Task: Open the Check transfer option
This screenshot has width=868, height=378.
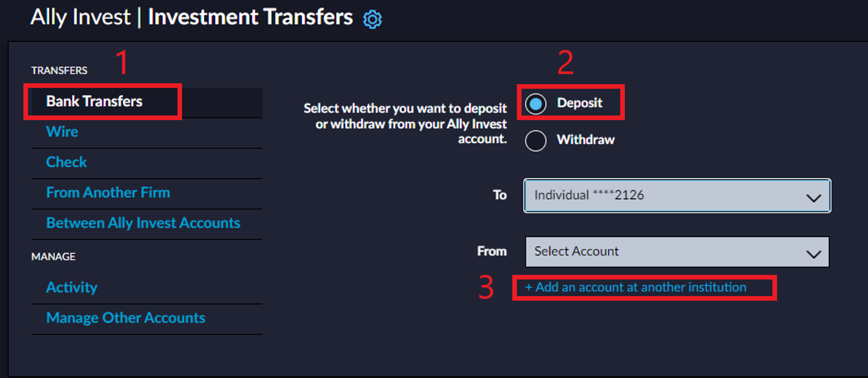Action: click(x=67, y=162)
